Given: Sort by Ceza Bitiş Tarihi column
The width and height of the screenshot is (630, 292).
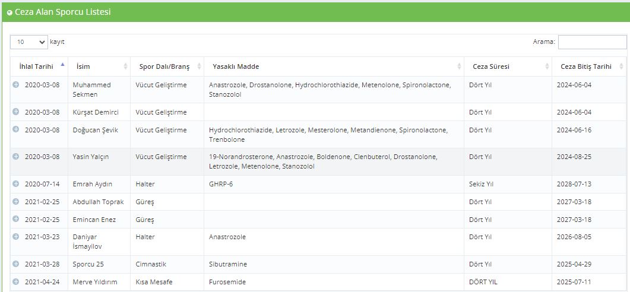Looking at the screenshot, I should pos(589,66).
